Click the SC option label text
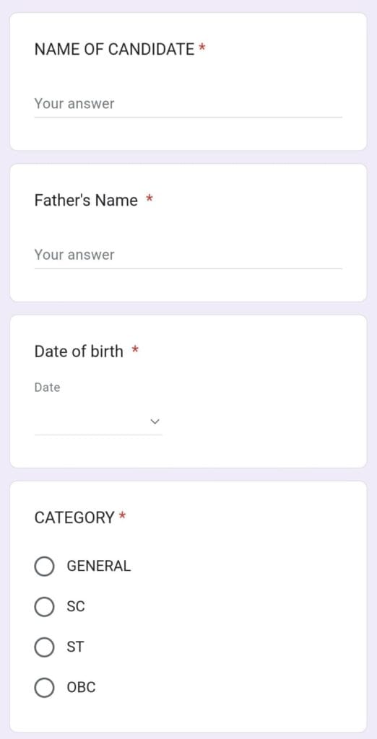The height and width of the screenshot is (739, 377). (76, 606)
